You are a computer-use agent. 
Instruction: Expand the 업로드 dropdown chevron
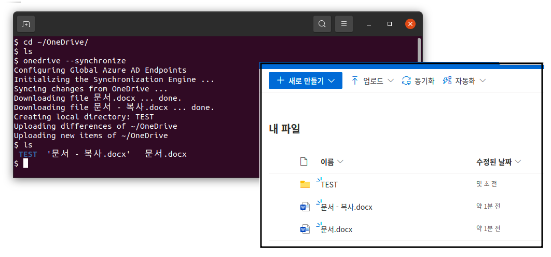391,81
